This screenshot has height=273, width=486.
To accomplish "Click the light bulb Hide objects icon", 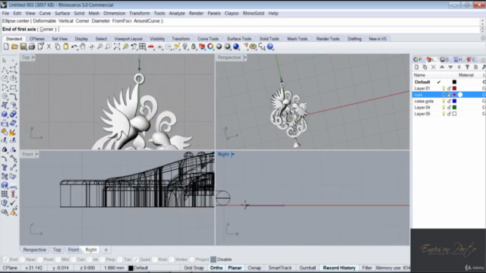I will click(x=185, y=46).
